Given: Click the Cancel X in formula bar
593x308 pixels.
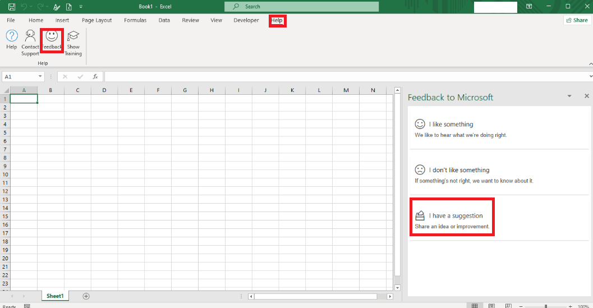Looking at the screenshot, I should coord(65,76).
